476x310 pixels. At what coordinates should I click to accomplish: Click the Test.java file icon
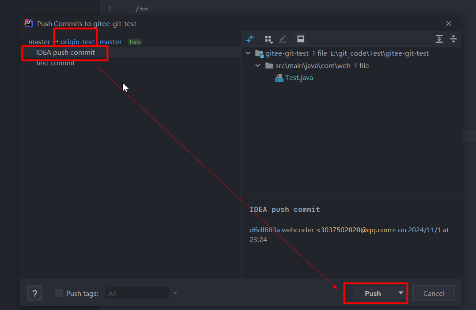(279, 78)
